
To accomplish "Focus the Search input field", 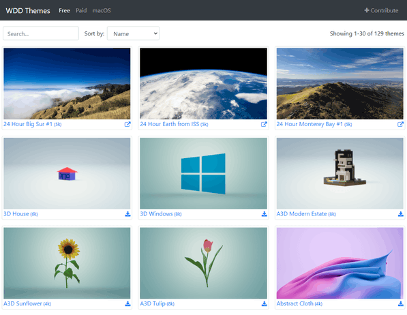I will click(41, 33).
